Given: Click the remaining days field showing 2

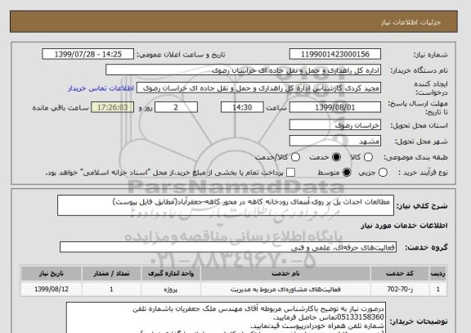Looking at the screenshot, I should tap(176, 107).
